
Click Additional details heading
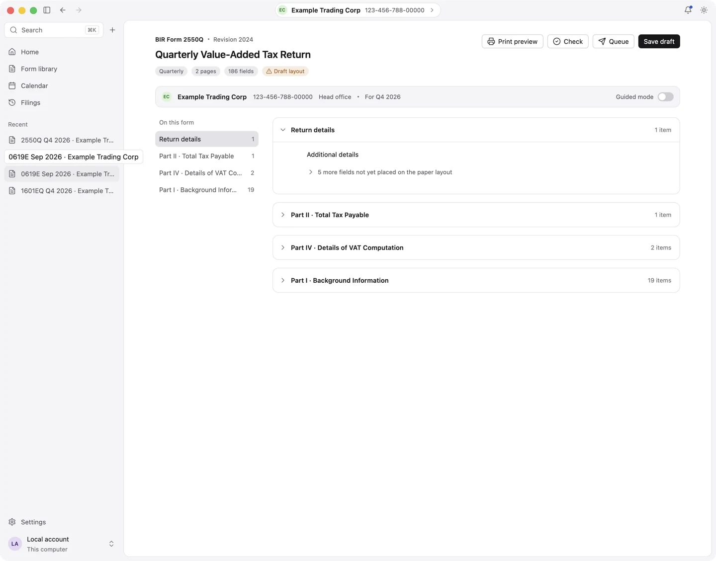333,155
